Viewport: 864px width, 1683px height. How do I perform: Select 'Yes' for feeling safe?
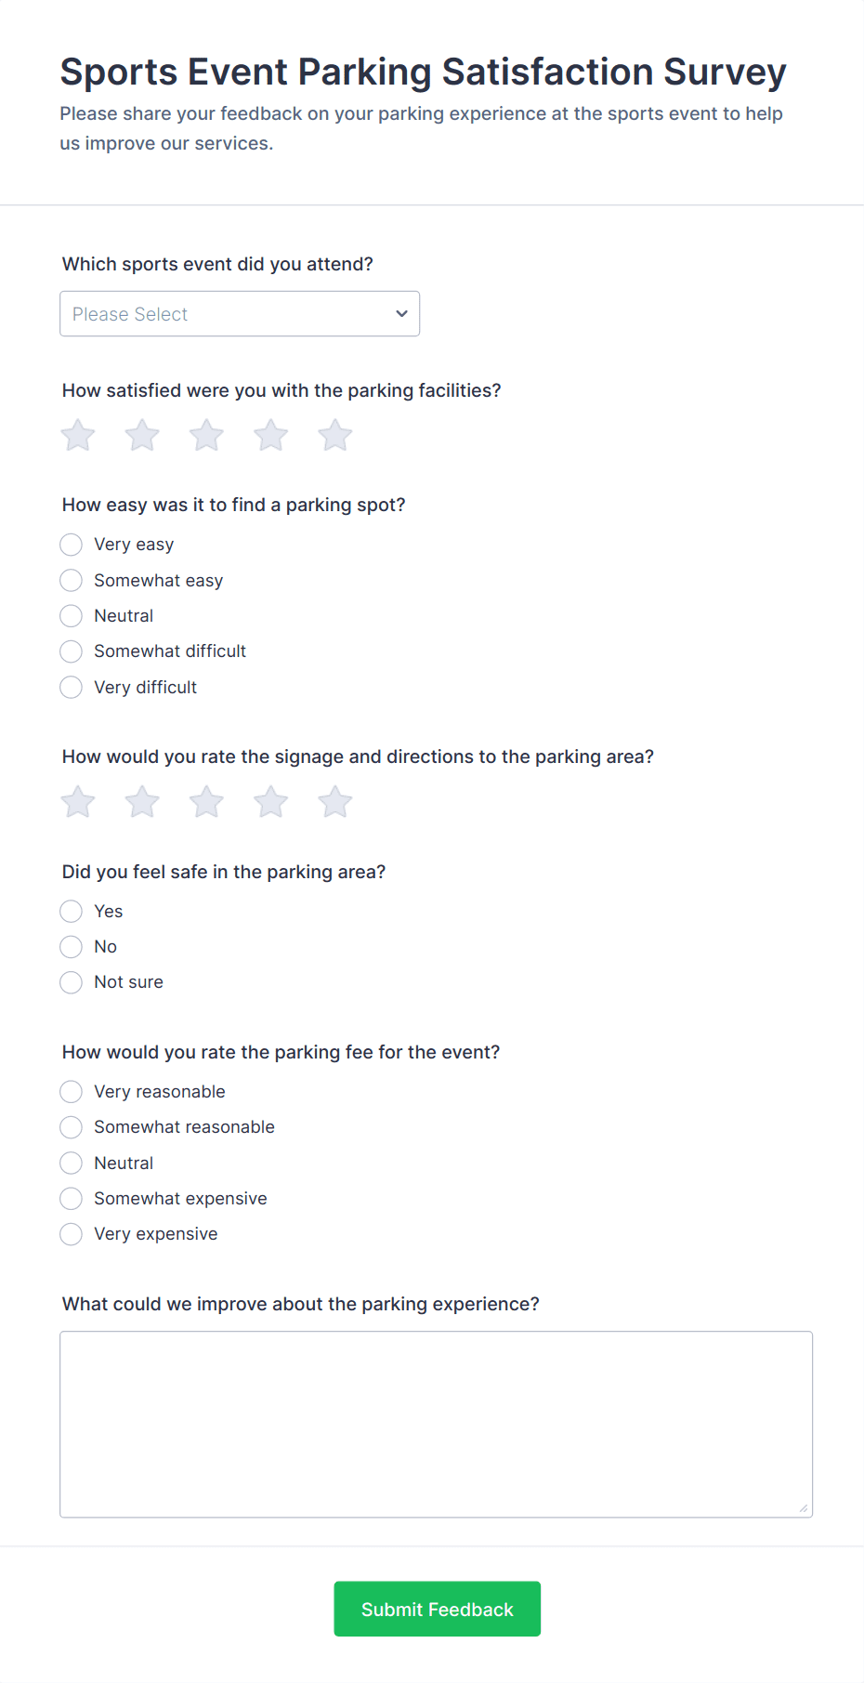(72, 912)
